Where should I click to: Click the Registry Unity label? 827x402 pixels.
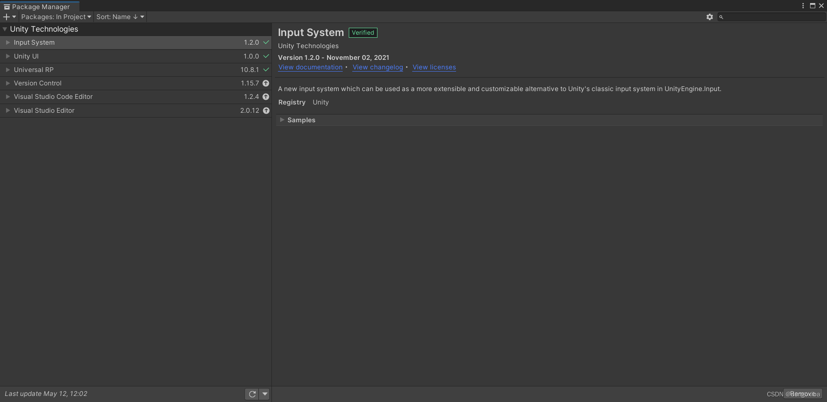(x=304, y=102)
